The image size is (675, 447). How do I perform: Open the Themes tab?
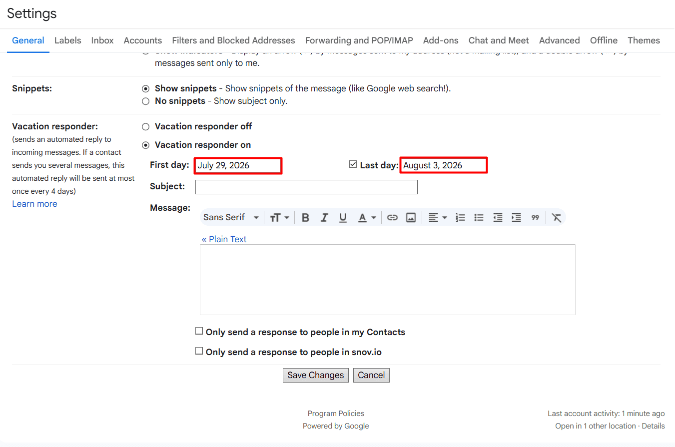coord(644,40)
